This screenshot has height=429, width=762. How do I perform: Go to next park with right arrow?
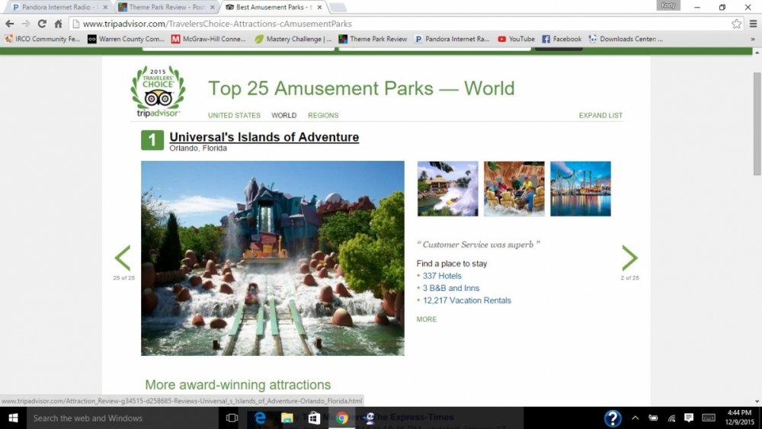point(630,258)
